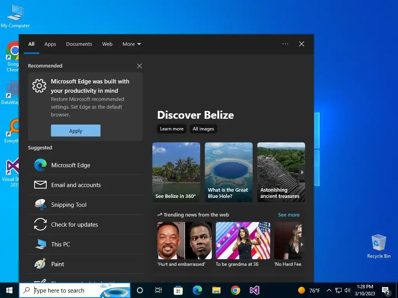Open the three-dot options menu
The image size is (398, 298).
[x=285, y=44]
